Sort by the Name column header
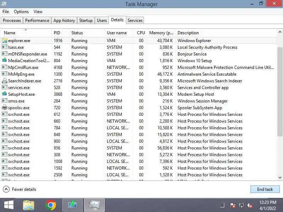This screenshot has width=283, height=212. point(26,33)
